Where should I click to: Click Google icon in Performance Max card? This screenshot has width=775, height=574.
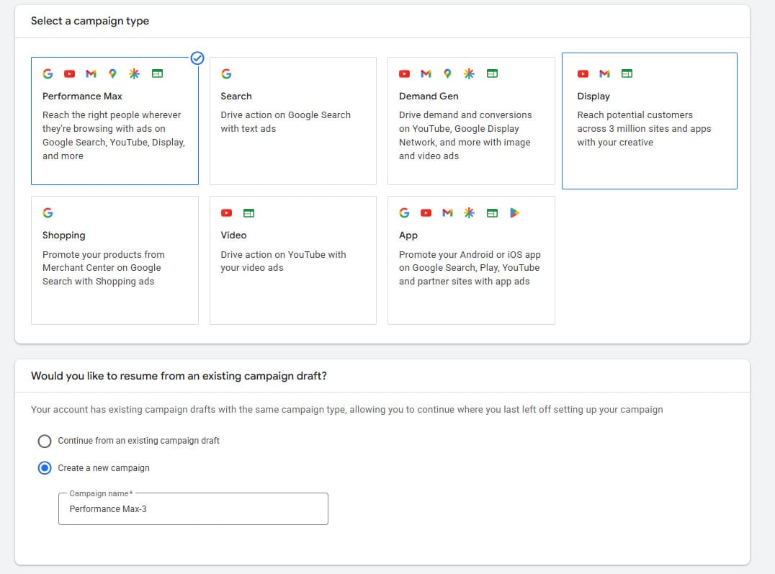point(48,73)
